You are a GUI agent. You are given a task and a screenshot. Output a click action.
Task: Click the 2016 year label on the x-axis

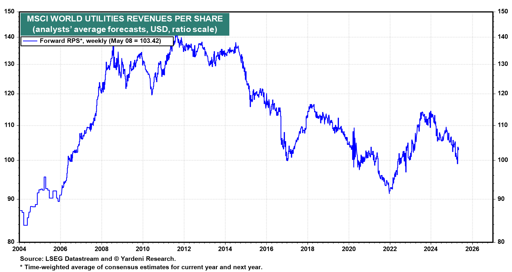click(x=266, y=249)
